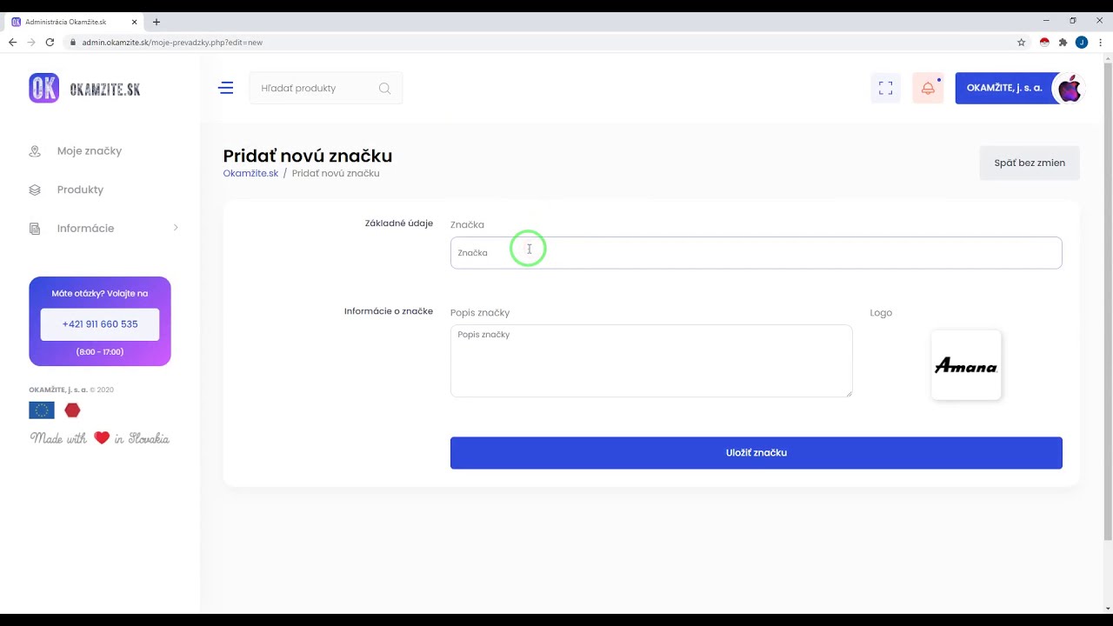This screenshot has height=626, width=1113.
Task: Click the Uložiť značku button
Action: click(756, 453)
